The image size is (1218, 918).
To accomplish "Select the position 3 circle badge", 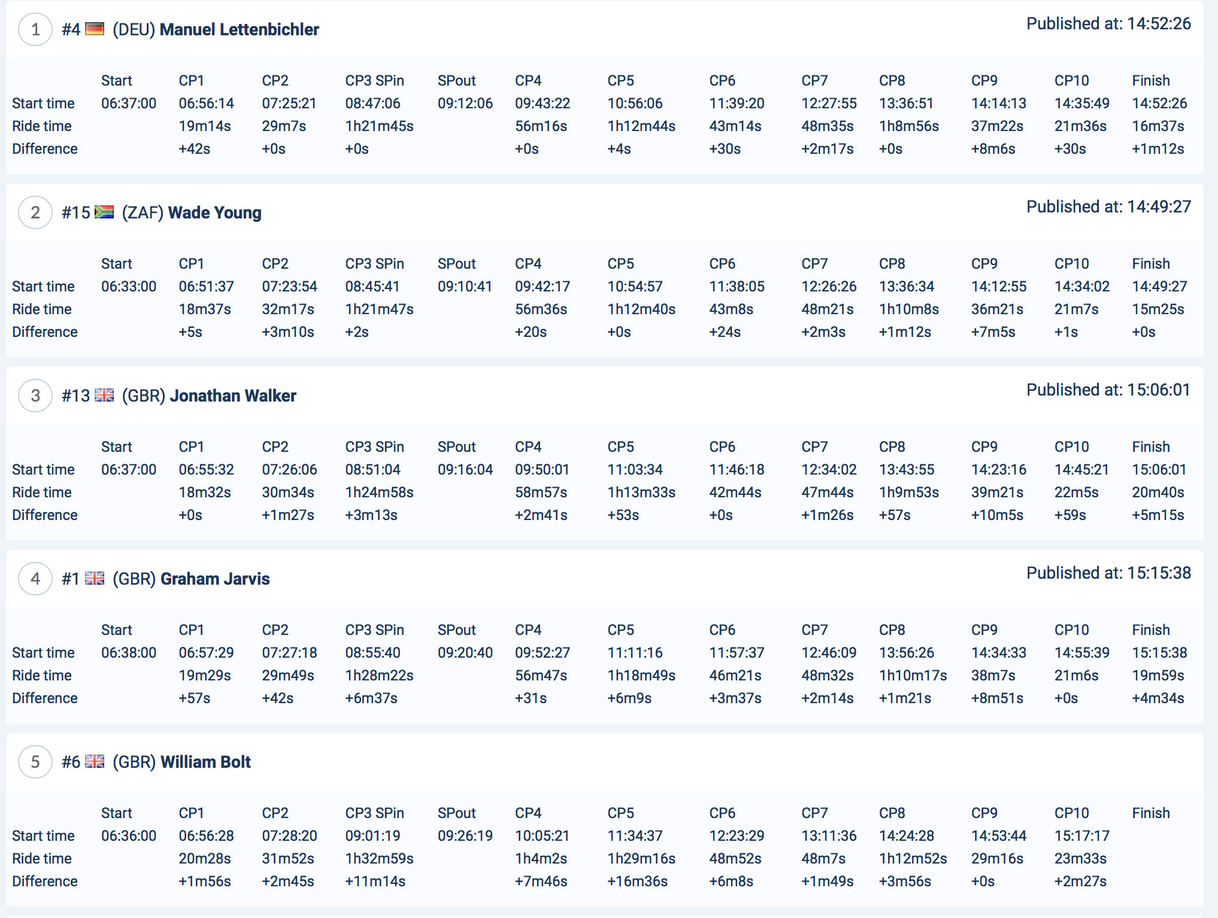I will point(35,396).
